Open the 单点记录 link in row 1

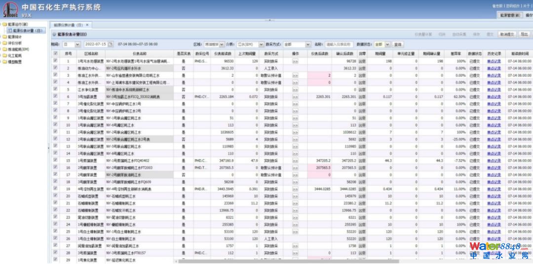[x=494, y=62]
